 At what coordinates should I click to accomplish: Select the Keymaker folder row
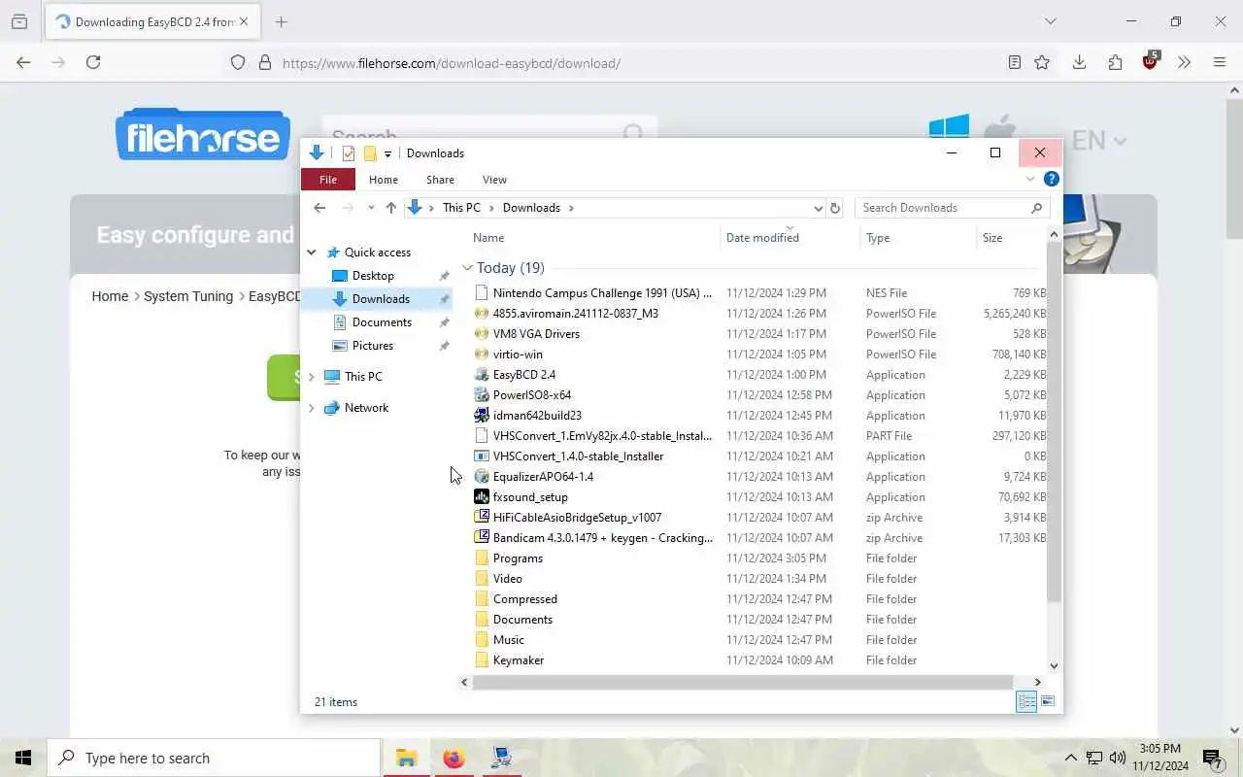coord(759,660)
